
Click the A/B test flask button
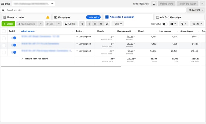[70, 24]
